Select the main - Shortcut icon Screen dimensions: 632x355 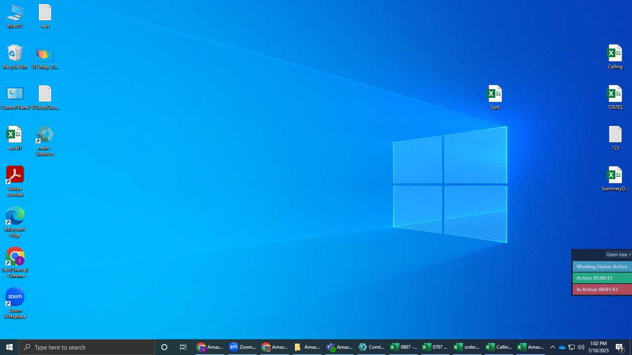click(45, 141)
